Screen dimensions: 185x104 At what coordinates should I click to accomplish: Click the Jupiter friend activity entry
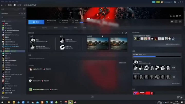click(x=40, y=69)
